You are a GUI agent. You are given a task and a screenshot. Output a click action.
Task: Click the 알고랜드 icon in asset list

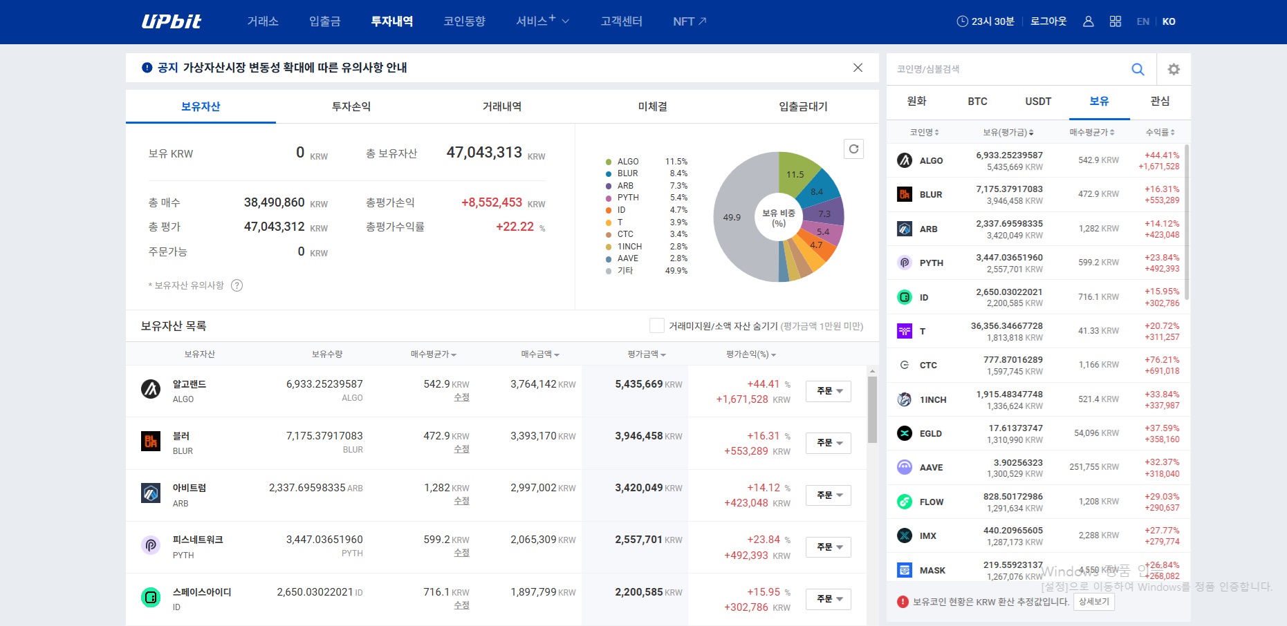tap(151, 389)
